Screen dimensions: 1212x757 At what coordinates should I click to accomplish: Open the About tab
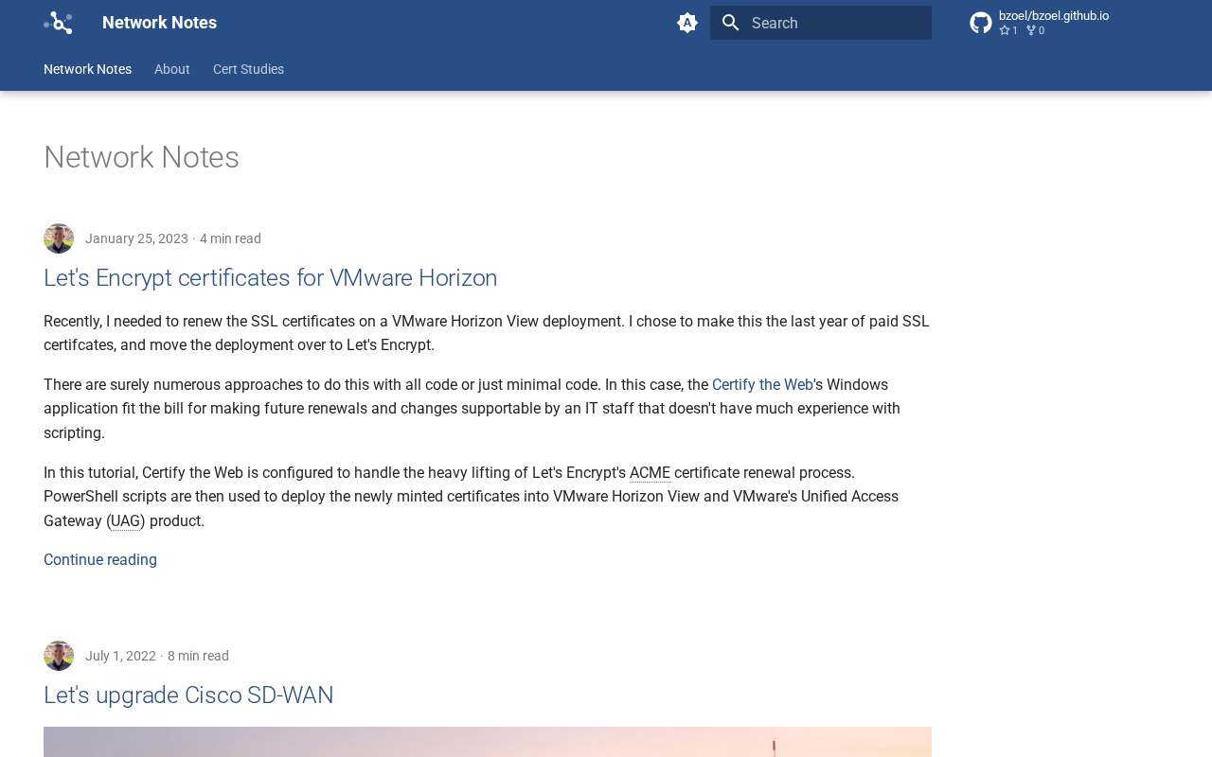pyautogui.click(x=172, y=69)
